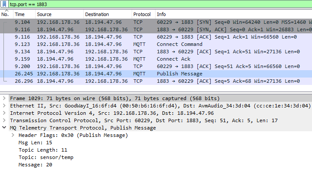Sort by the Time column header
Image resolution: width=312 pixels, height=172 pixels.
[x=24, y=14]
